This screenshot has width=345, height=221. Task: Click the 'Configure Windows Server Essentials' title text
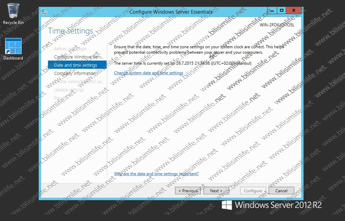tap(171, 12)
